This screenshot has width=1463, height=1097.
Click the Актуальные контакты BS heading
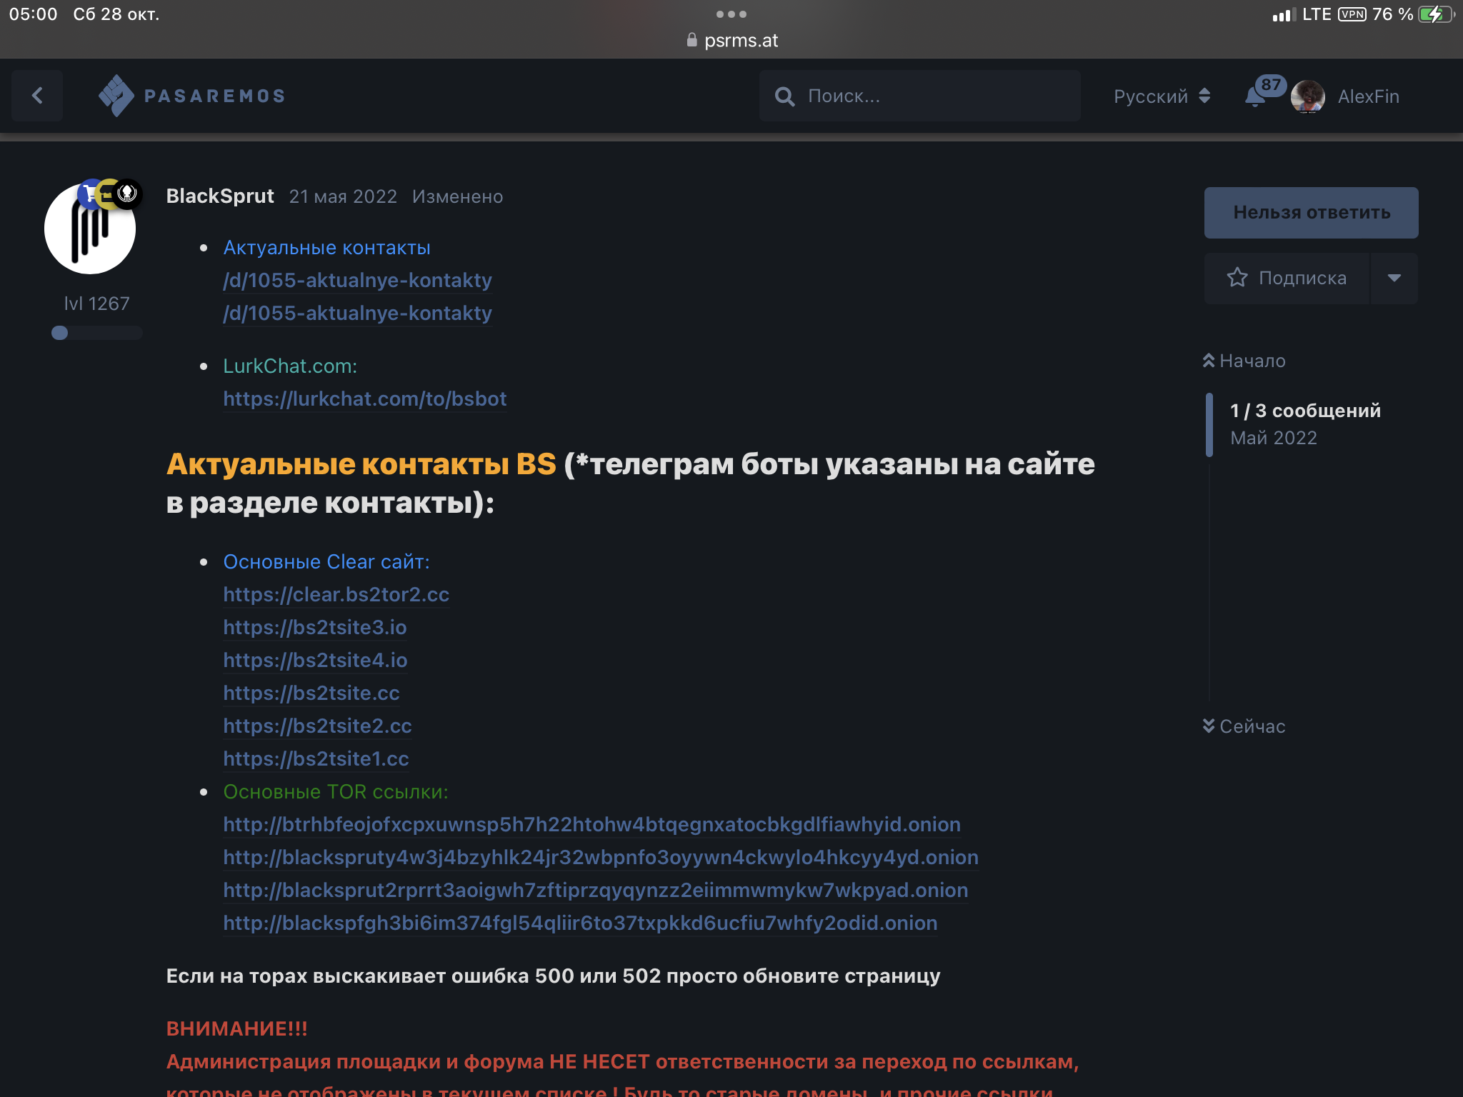(x=361, y=464)
